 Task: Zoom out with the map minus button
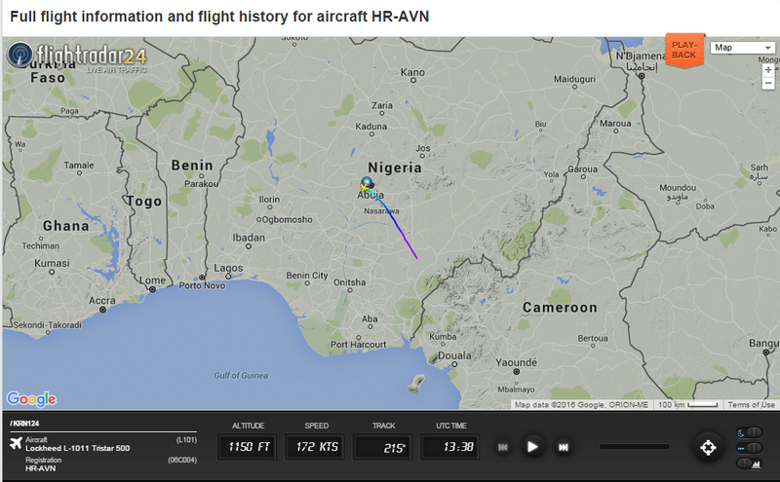coord(768,85)
